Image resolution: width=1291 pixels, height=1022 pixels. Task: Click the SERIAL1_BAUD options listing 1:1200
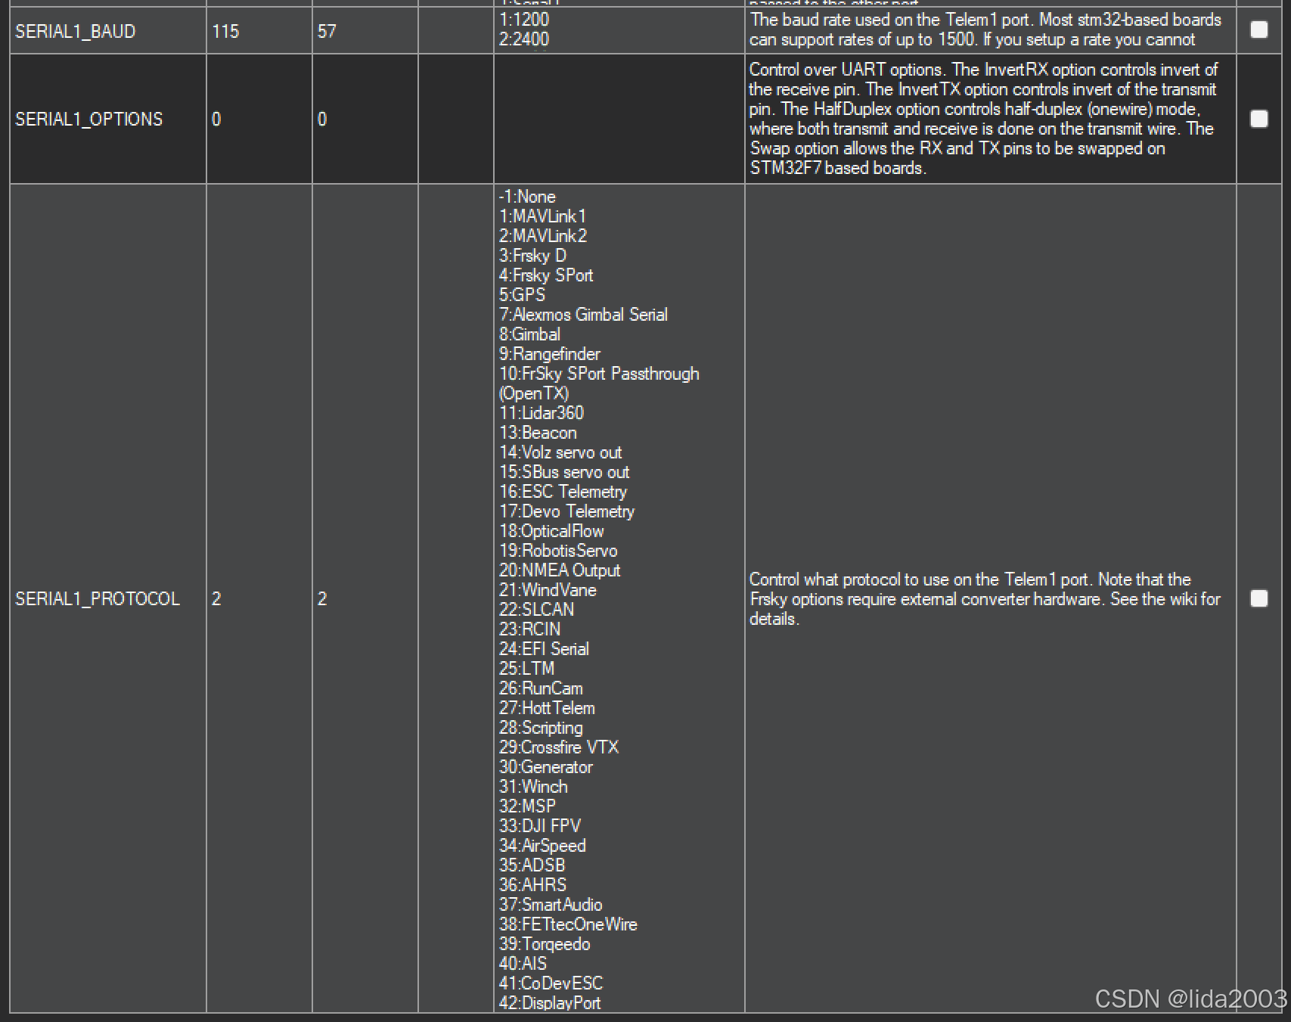tap(524, 20)
